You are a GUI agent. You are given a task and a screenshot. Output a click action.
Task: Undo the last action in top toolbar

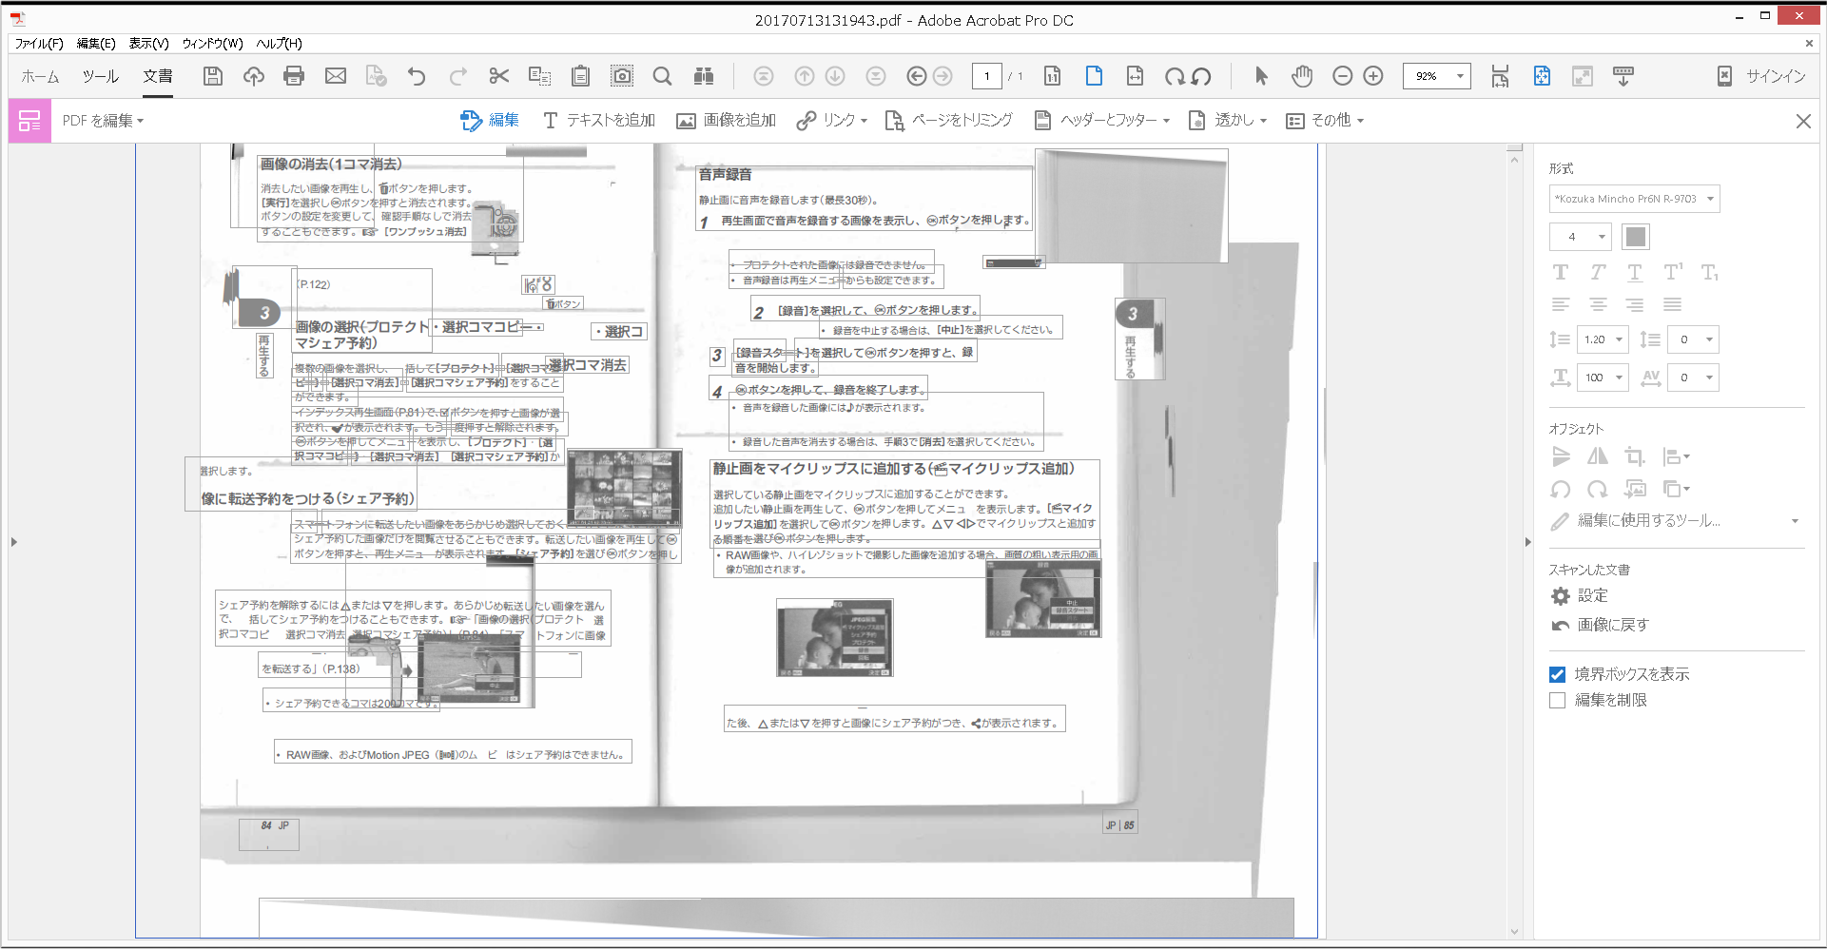pyautogui.click(x=417, y=76)
